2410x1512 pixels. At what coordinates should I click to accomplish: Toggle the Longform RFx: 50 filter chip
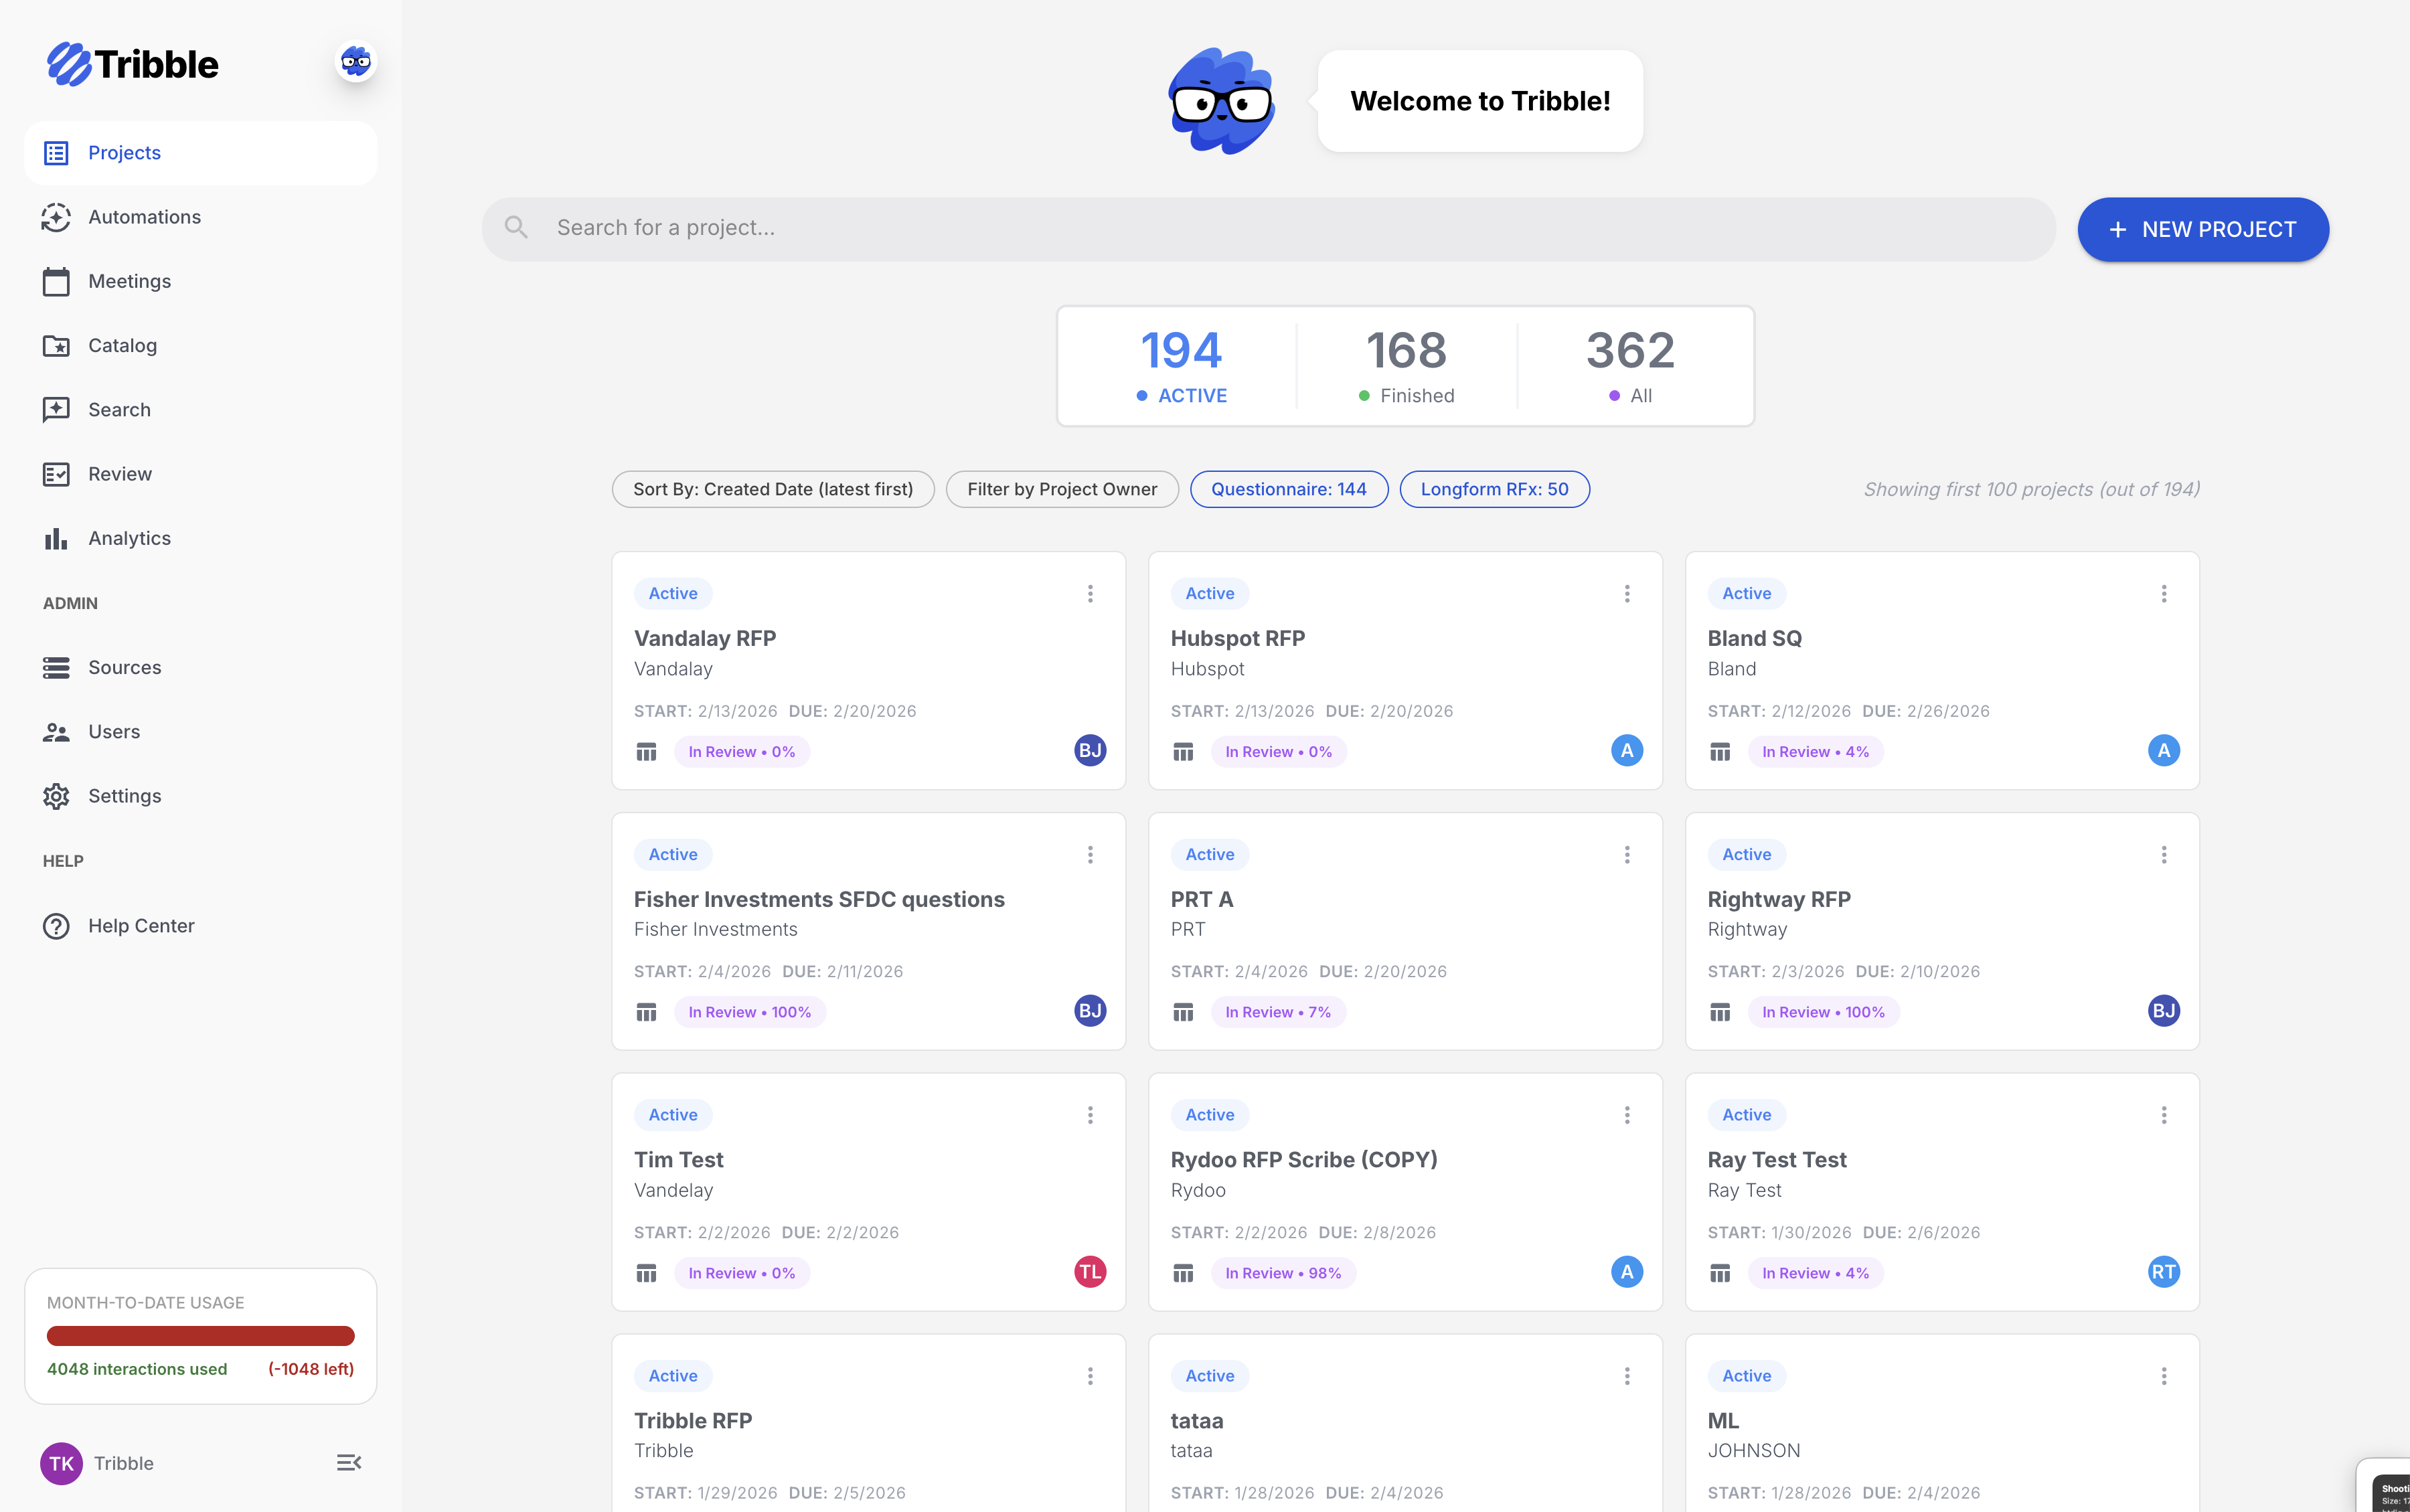(x=1494, y=489)
